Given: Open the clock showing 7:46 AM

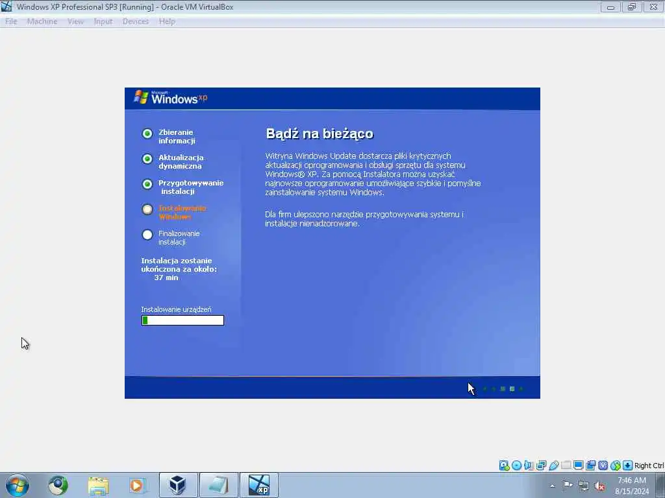Looking at the screenshot, I should [x=632, y=485].
